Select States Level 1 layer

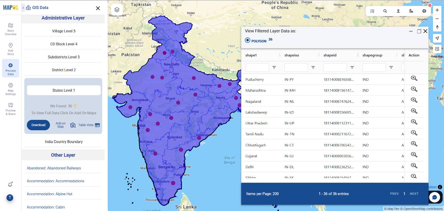click(64, 90)
